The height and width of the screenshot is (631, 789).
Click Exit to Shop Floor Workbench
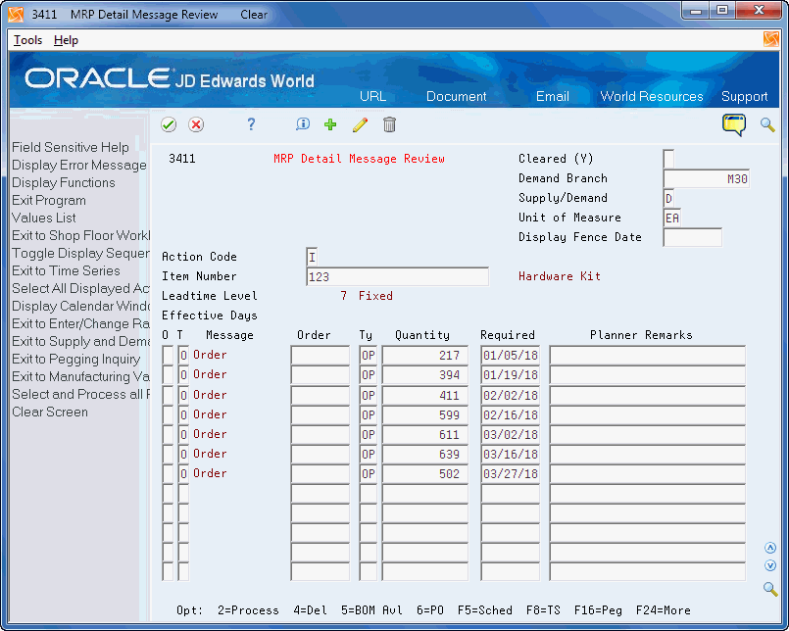tap(80, 235)
